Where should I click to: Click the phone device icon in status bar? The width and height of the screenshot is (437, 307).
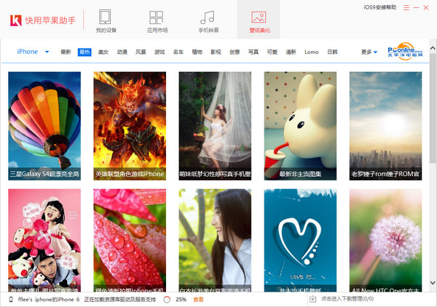pos(11,300)
